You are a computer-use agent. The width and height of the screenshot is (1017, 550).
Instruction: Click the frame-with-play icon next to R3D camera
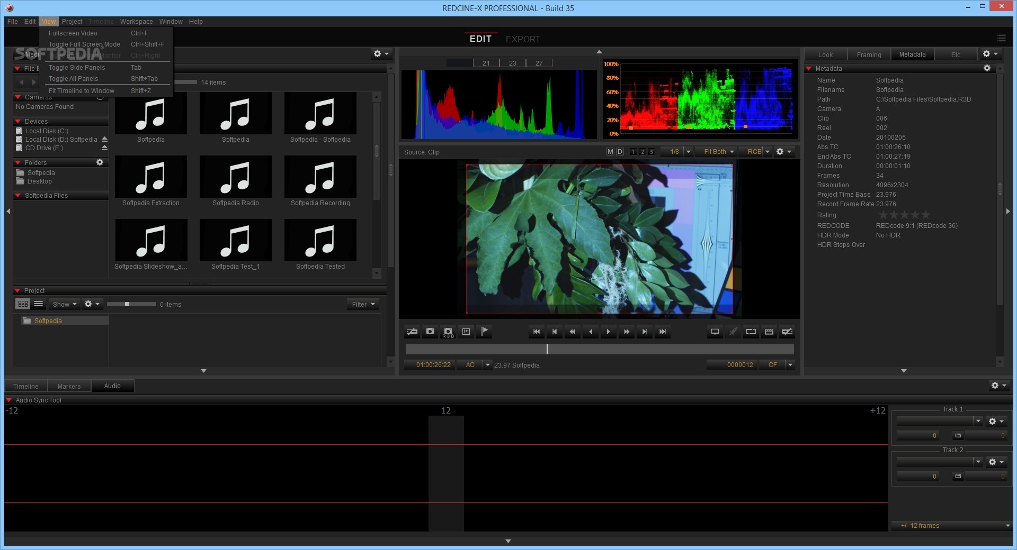click(466, 332)
